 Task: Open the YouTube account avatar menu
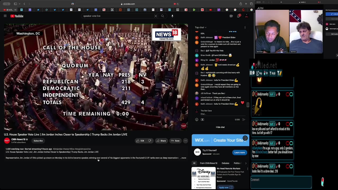coord(246,16)
